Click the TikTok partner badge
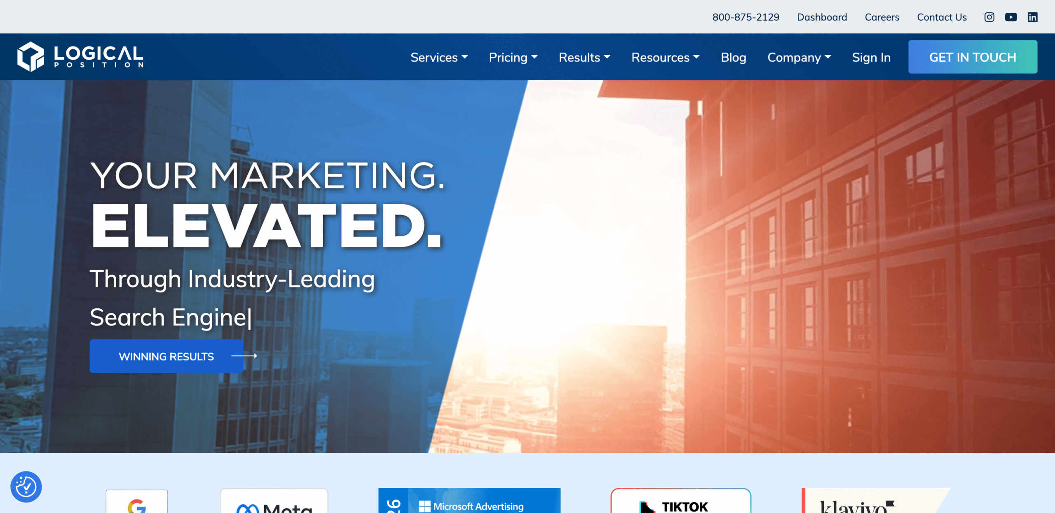The image size is (1055, 513). (x=681, y=501)
